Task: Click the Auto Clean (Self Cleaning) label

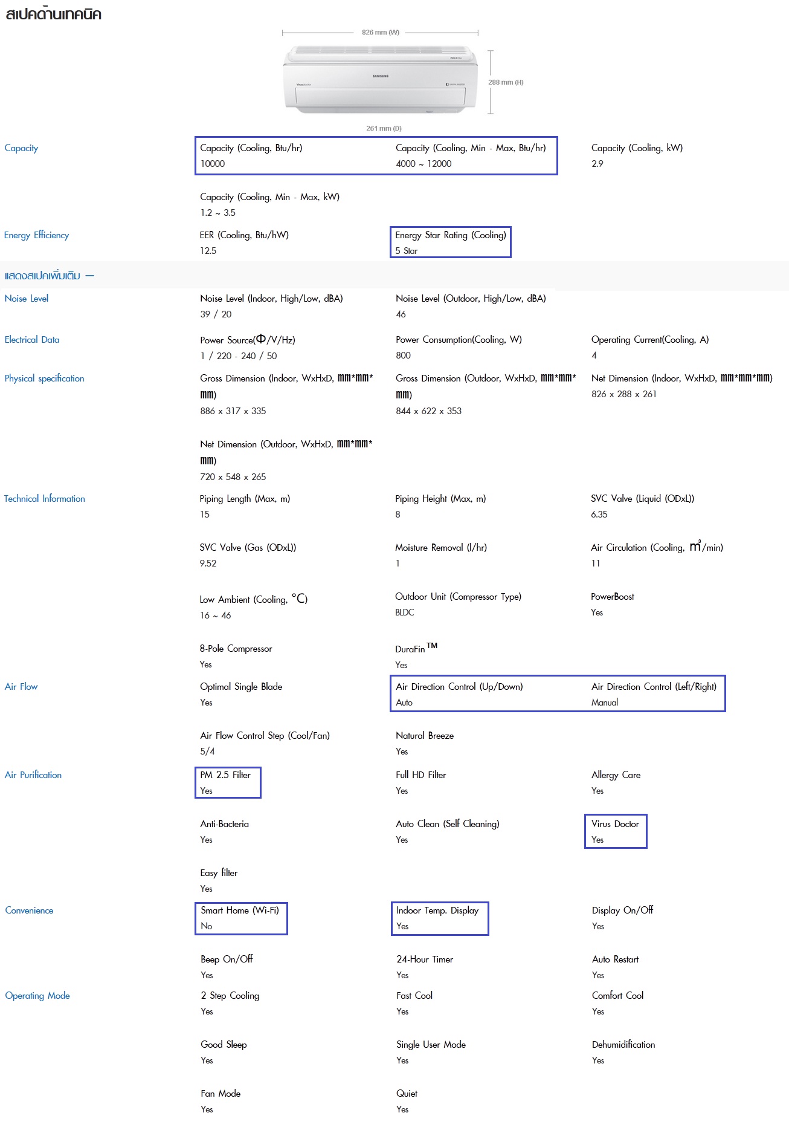Action: tap(448, 824)
